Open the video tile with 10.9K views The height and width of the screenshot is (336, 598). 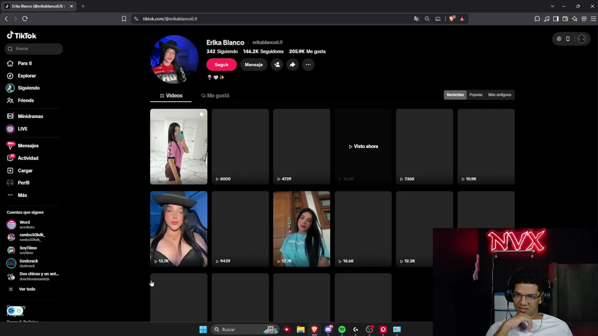click(486, 147)
